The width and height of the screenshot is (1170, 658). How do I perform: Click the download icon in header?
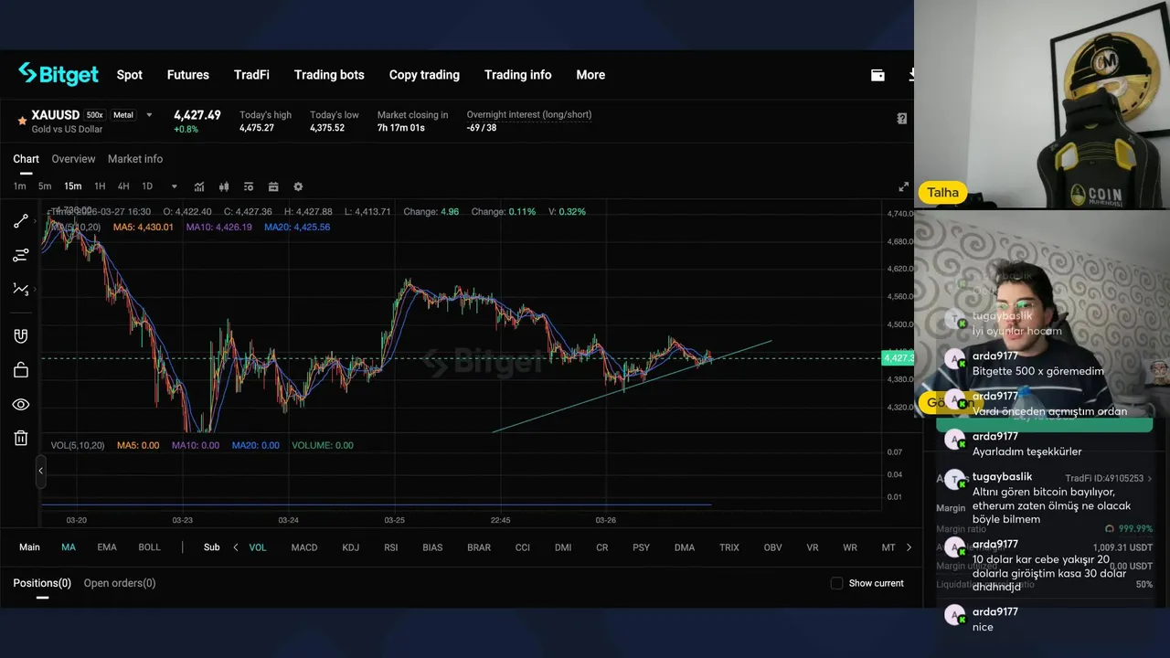point(910,75)
